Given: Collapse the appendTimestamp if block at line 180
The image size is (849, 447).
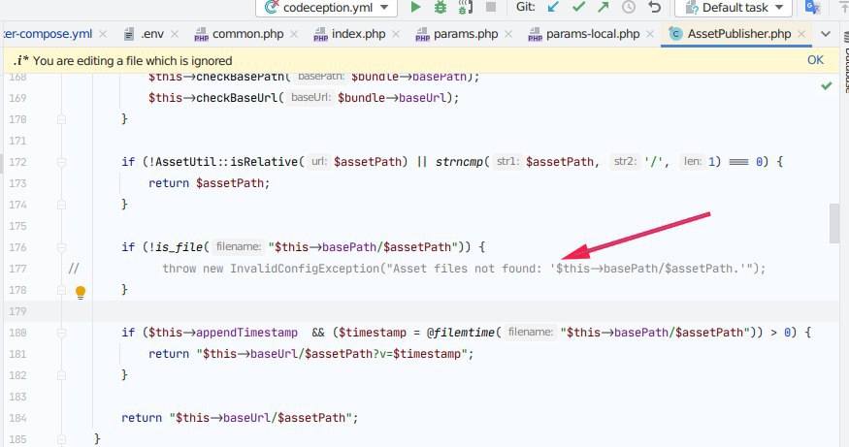Looking at the screenshot, I should [62, 333].
